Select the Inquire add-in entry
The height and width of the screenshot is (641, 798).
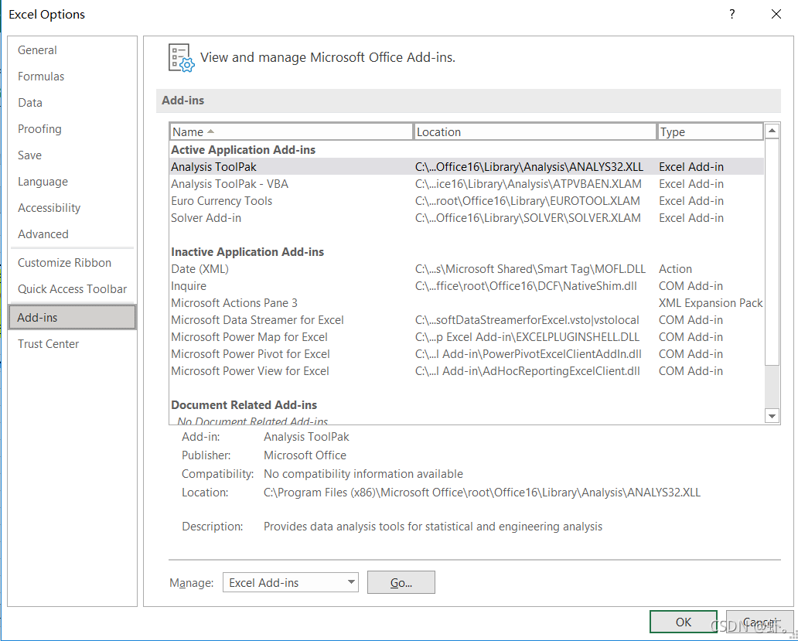(188, 285)
